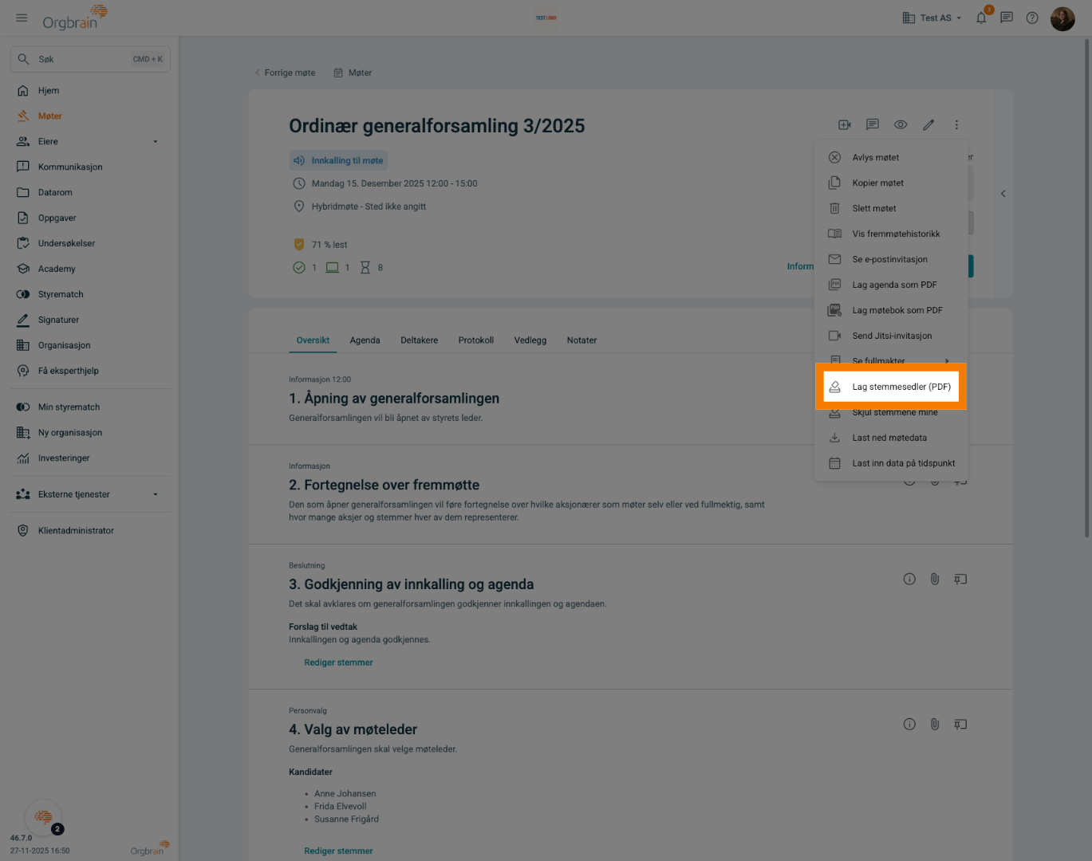Select 'Lag stemmesedler (PDF)' menu item
The image size is (1092, 861).
(901, 387)
